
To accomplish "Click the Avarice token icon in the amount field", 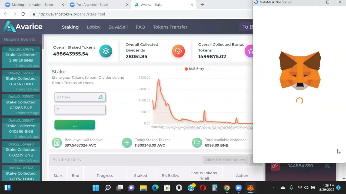I will point(101,97).
